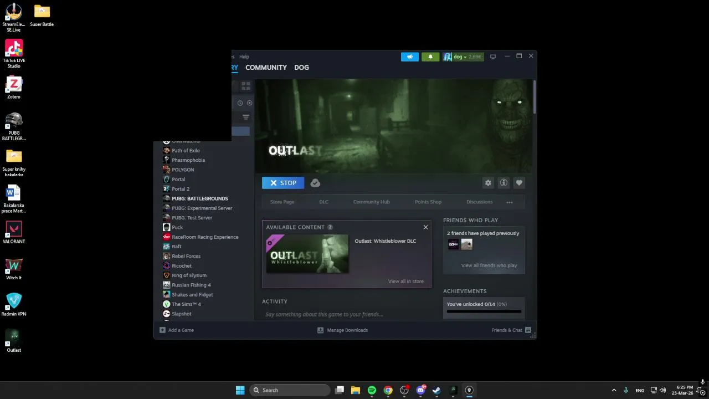Select PUBG: Experimental Server entry
The height and width of the screenshot is (399, 709).
click(x=202, y=208)
